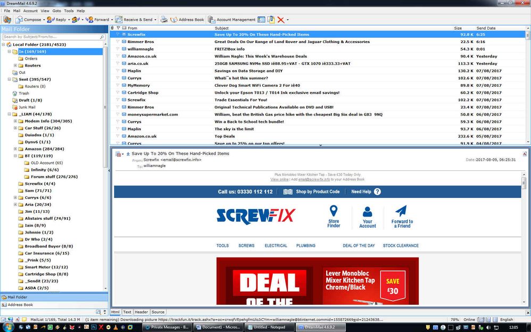Open the Receive & Send dropdown arrow

click(x=155, y=20)
